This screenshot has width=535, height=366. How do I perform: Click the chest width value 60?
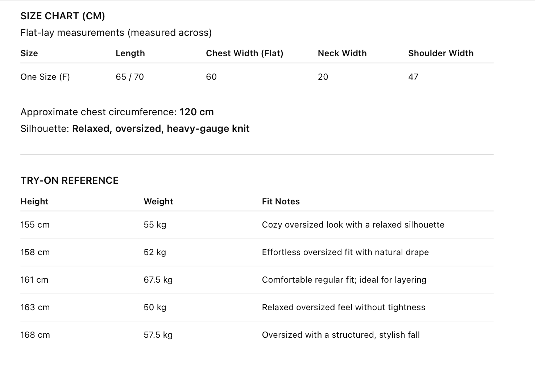coord(211,77)
